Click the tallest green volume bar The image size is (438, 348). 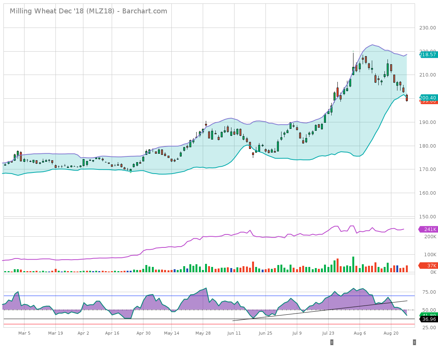[353, 265]
